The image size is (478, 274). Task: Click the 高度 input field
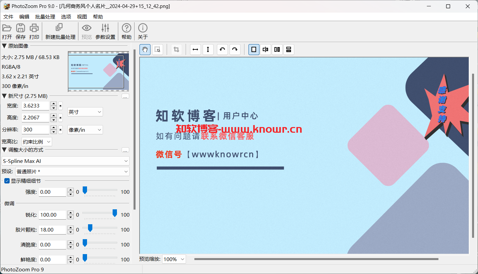coord(36,117)
